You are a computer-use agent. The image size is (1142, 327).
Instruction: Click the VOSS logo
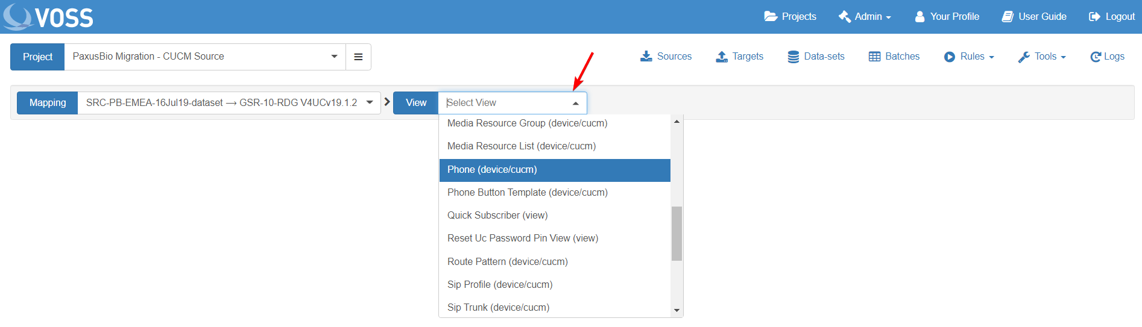coord(48,17)
